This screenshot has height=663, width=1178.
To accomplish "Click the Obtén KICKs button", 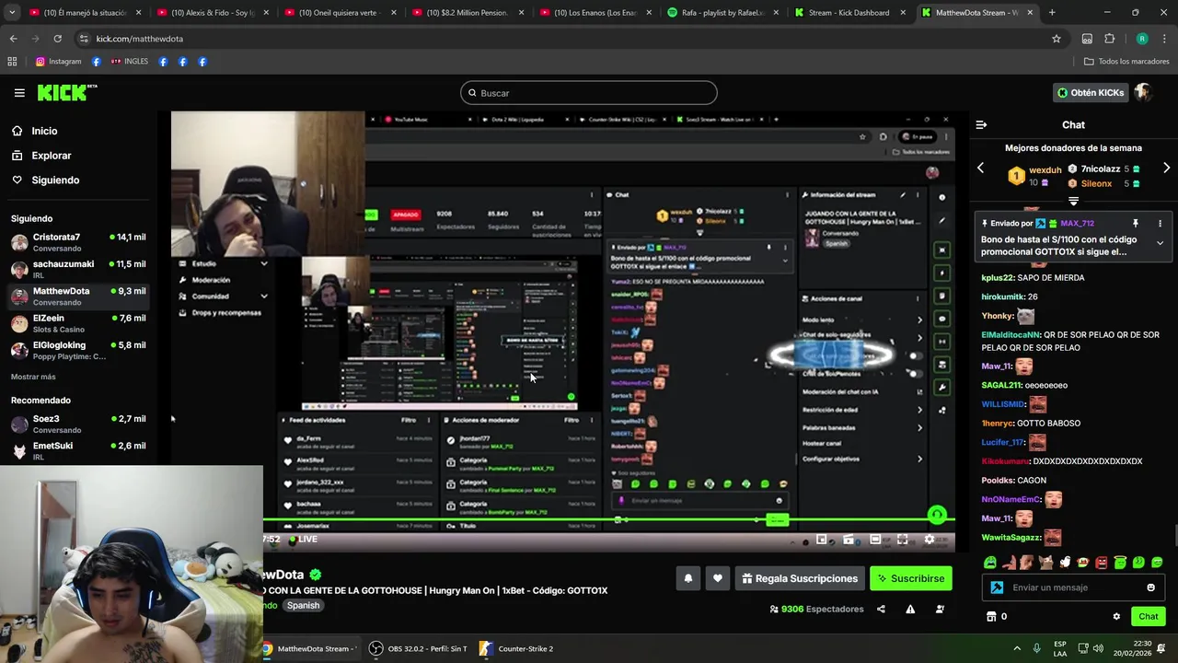I will pyautogui.click(x=1091, y=93).
